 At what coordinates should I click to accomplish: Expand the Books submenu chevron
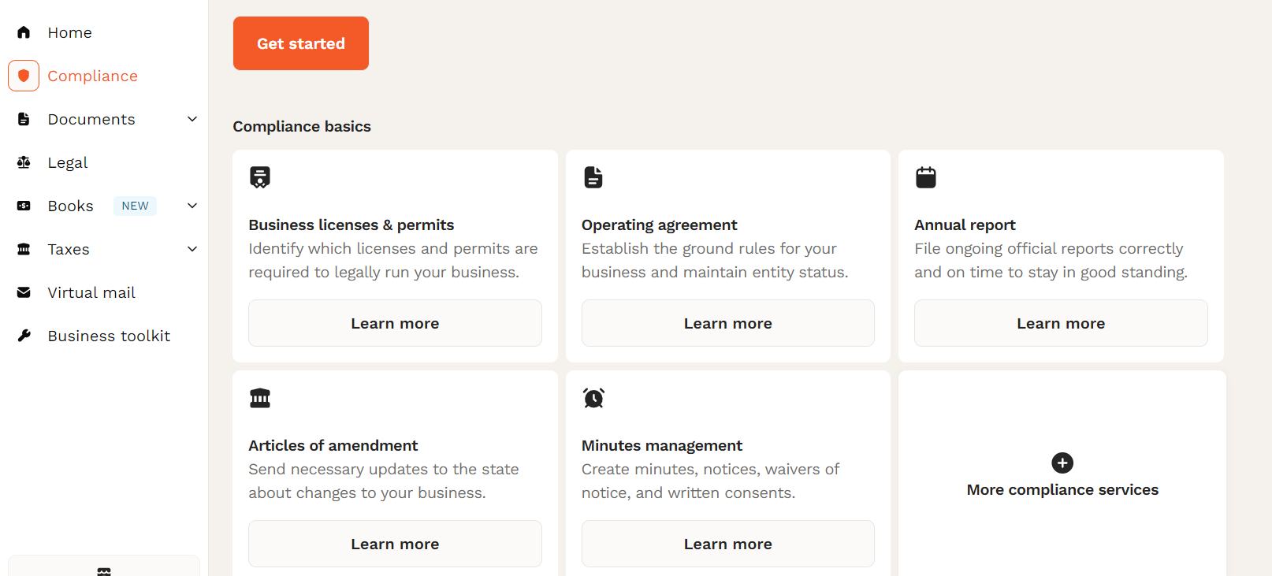(x=192, y=206)
